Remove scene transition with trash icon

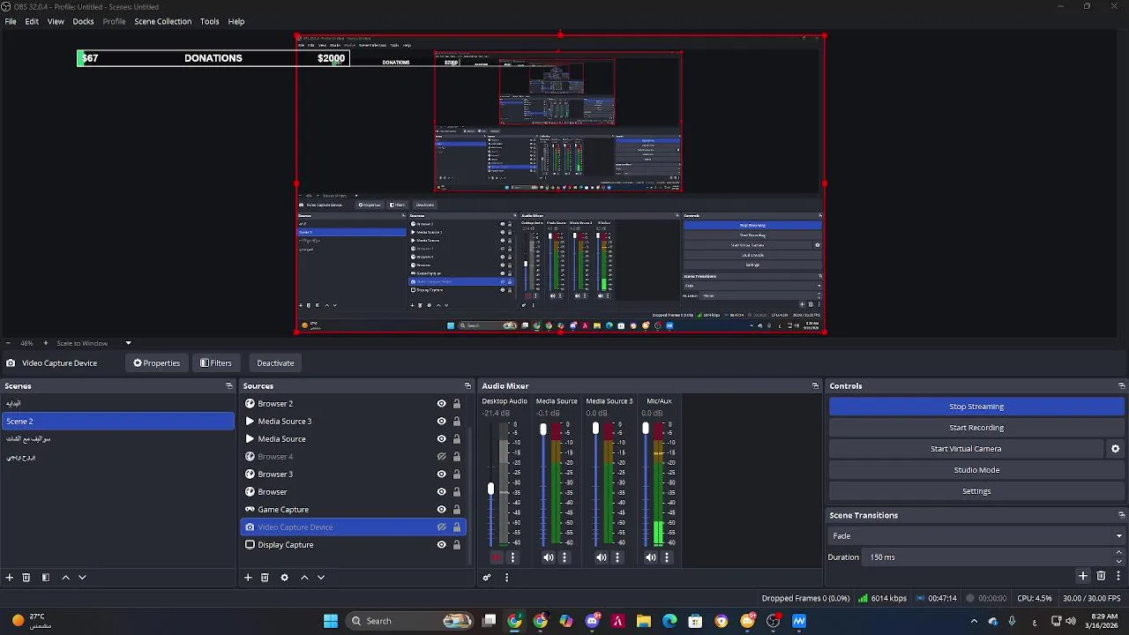(x=1101, y=576)
